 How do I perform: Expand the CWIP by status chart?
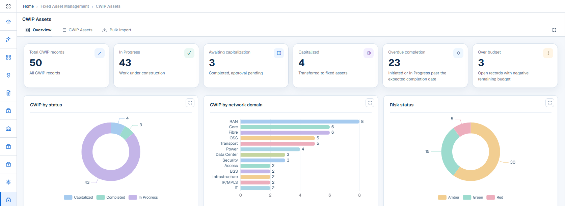click(190, 103)
